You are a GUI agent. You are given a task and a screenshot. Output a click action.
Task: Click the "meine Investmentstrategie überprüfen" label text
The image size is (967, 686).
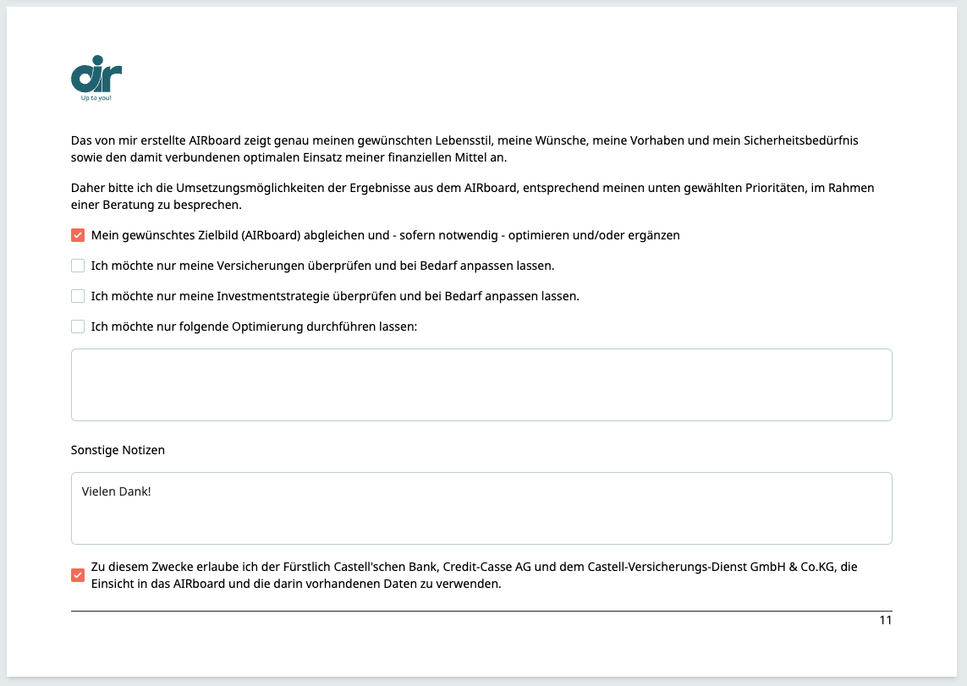(x=335, y=296)
